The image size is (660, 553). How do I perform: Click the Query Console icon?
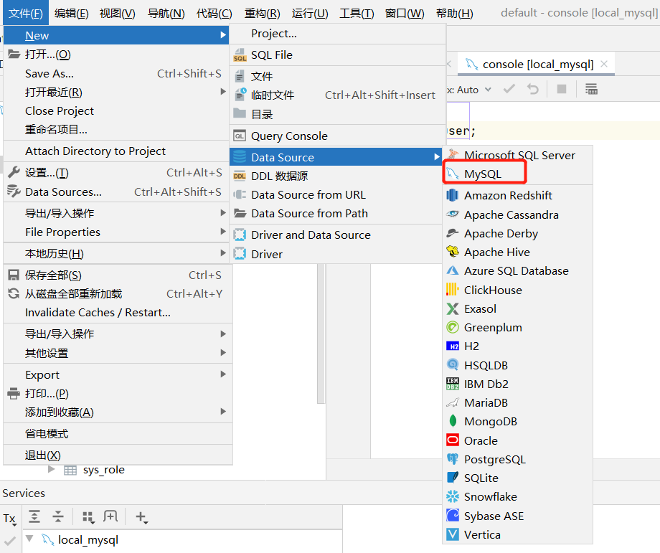pos(240,136)
